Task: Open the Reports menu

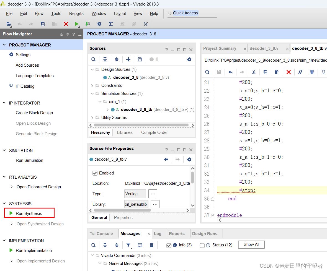Action: [x=76, y=14]
